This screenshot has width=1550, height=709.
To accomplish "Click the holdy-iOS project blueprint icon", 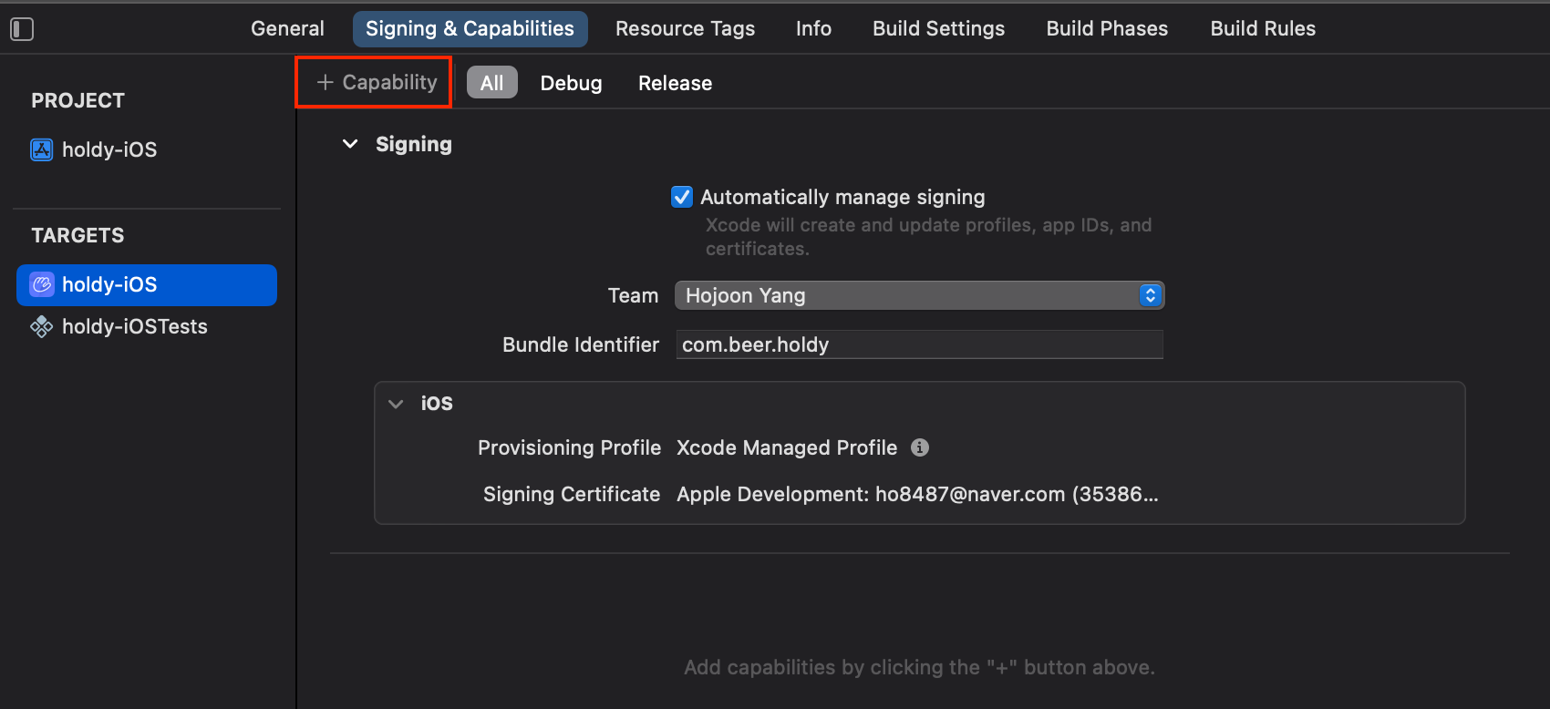I will pos(42,149).
